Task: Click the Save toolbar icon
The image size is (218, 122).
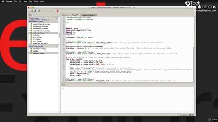Action: tap(35, 11)
